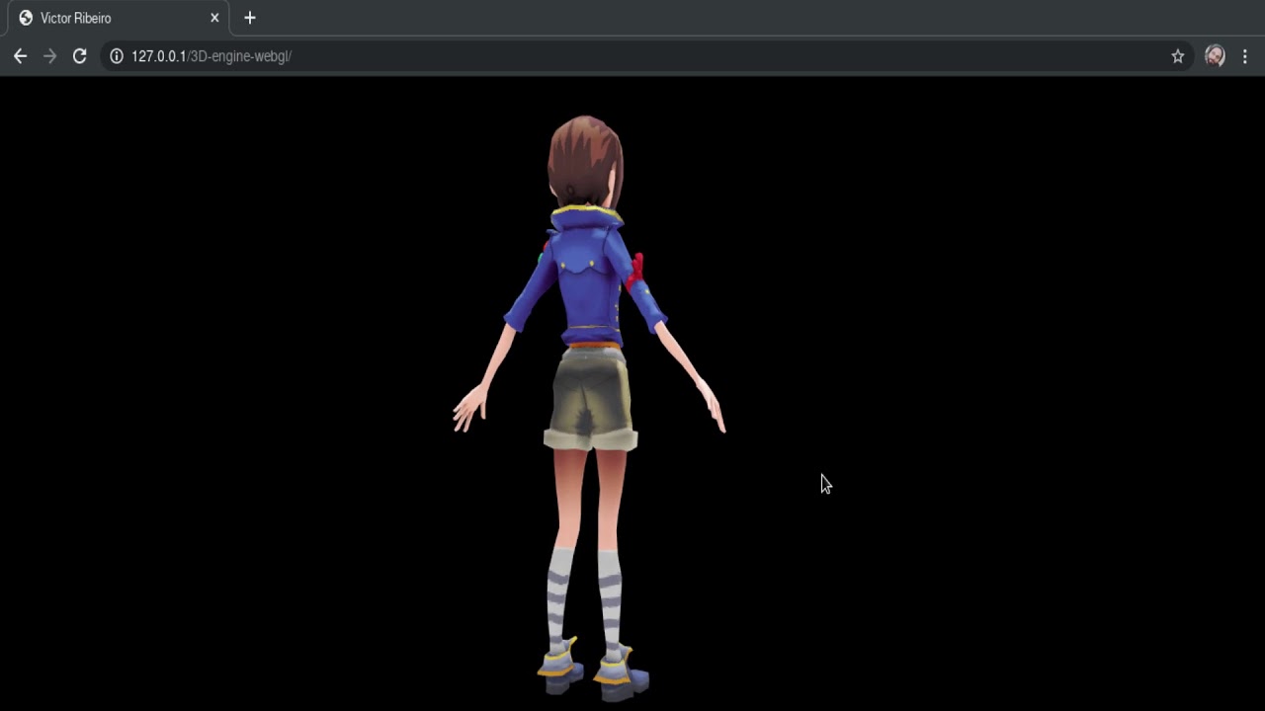Select the Victor Ribeiro tab
This screenshot has height=711, width=1265.
[x=117, y=18]
